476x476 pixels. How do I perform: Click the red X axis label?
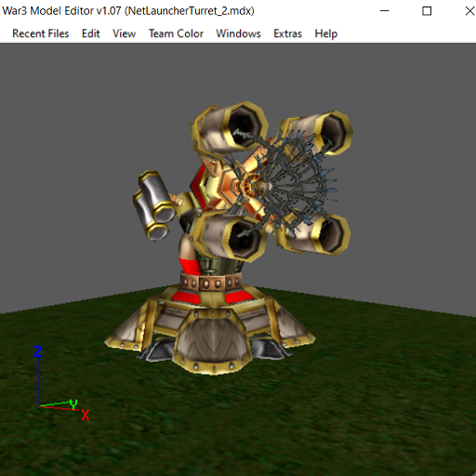[x=86, y=415]
